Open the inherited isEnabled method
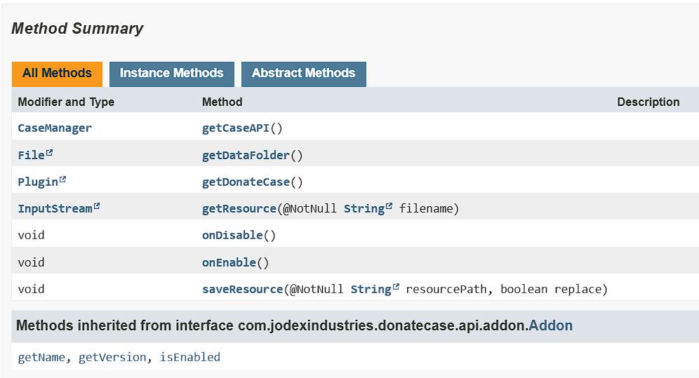 189,358
